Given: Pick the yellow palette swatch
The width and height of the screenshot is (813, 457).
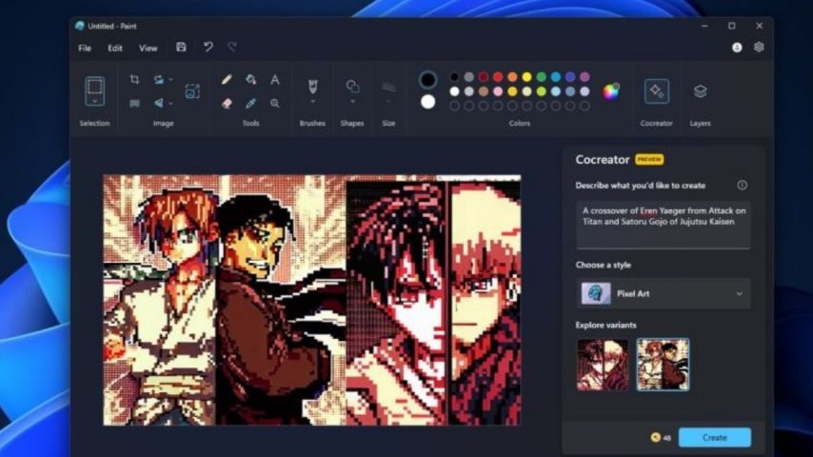Looking at the screenshot, I should pyautogui.click(x=526, y=77).
